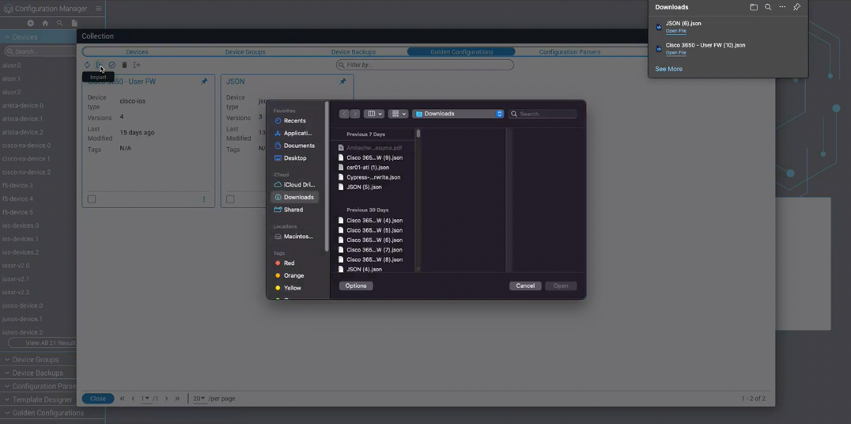The height and width of the screenshot is (424, 851).
Task: Toggle select-all checkmark icon in toolbar
Action: [x=112, y=66]
